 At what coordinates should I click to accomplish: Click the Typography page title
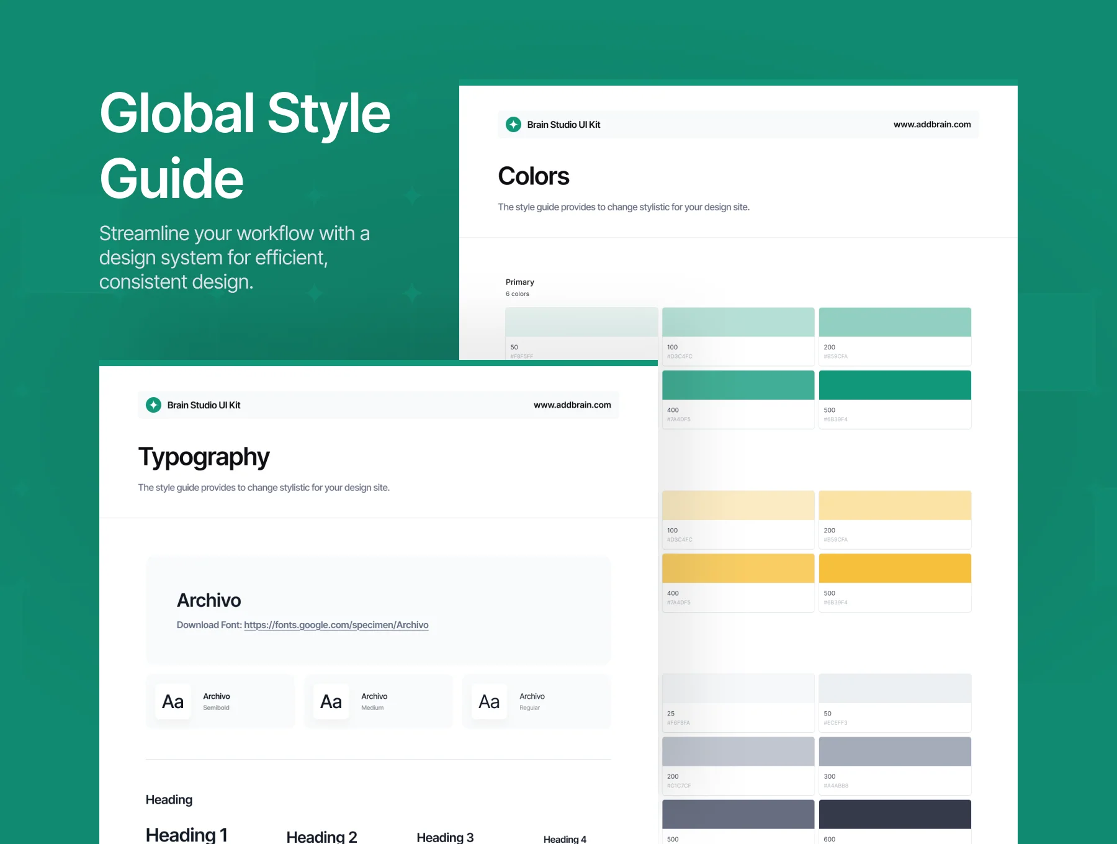(x=204, y=457)
